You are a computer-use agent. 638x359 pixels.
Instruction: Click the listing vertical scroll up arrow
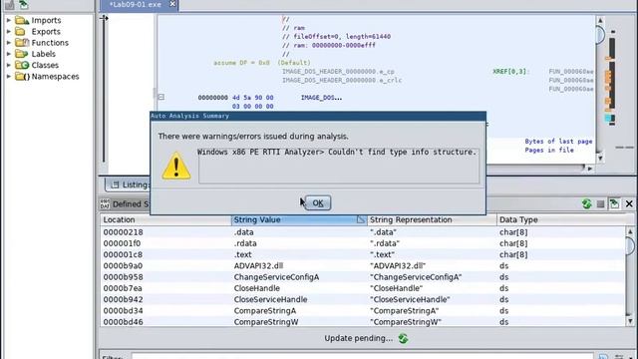(600, 20)
